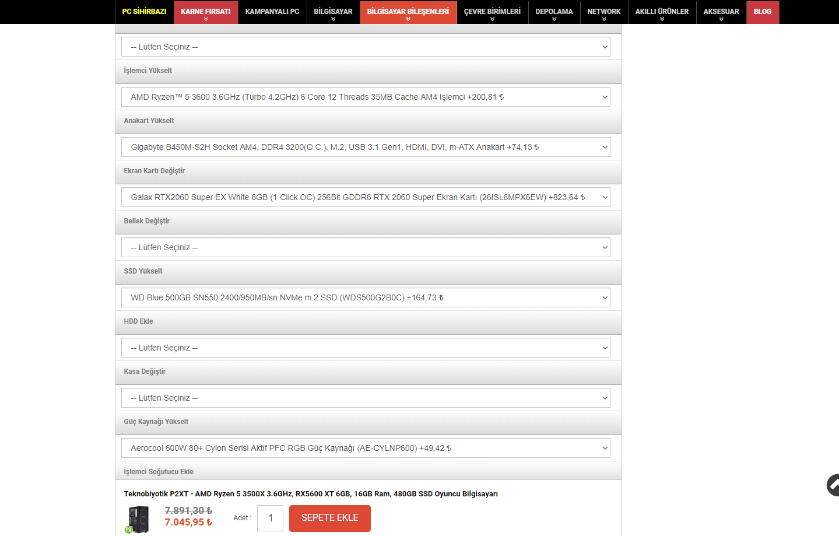Click the Kasa Değiştir section label
Image resolution: width=839 pixels, height=536 pixels.
[x=145, y=372]
